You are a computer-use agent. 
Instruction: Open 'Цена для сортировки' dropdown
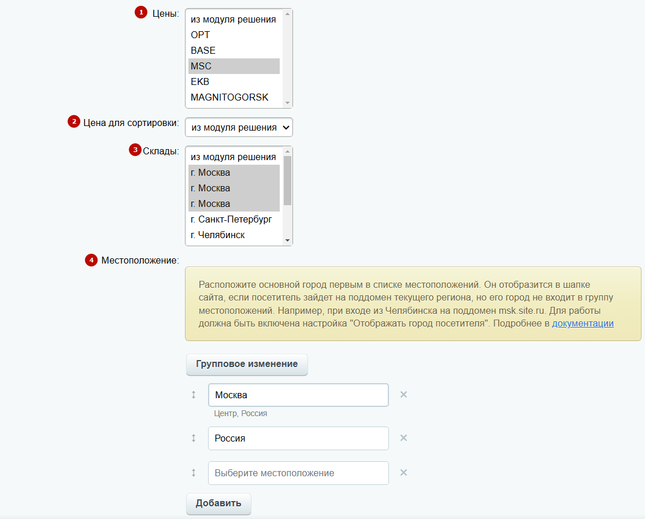pos(239,128)
